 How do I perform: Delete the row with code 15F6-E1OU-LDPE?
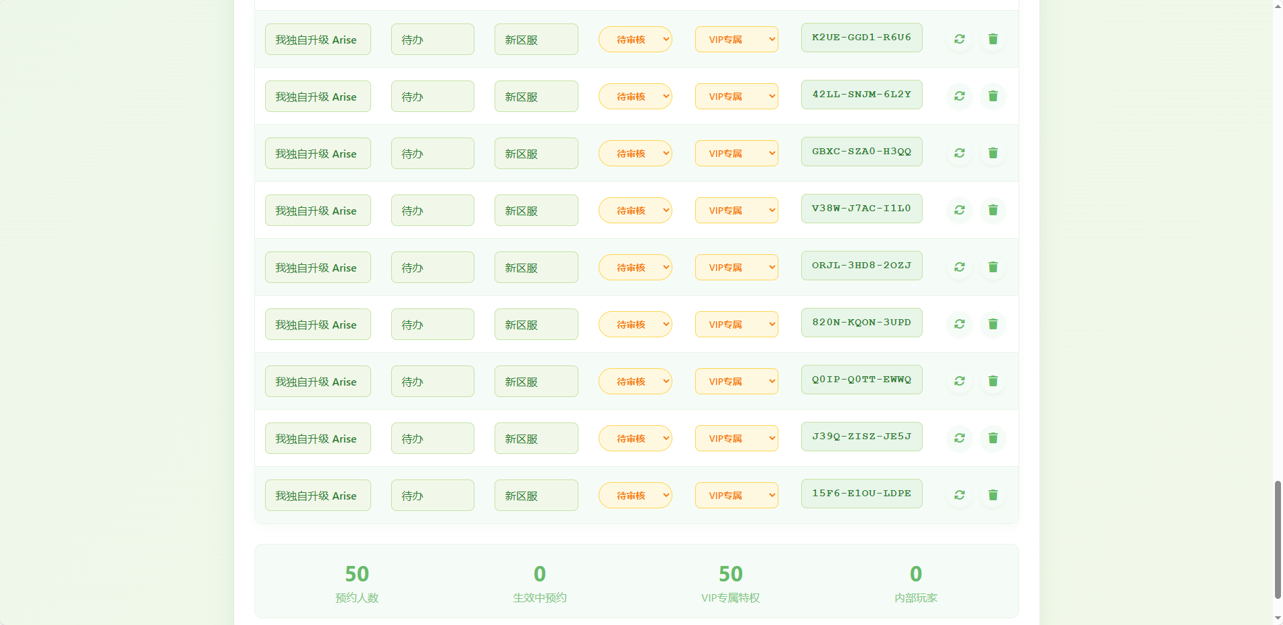pos(993,495)
